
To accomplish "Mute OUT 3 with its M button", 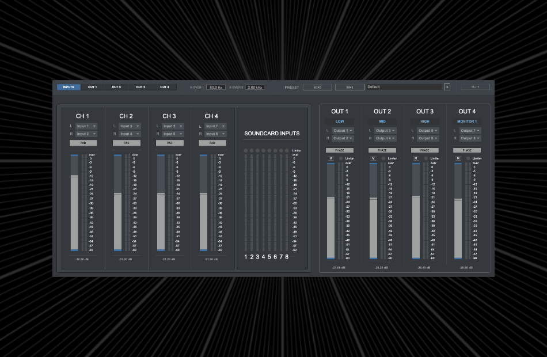I will [416, 158].
